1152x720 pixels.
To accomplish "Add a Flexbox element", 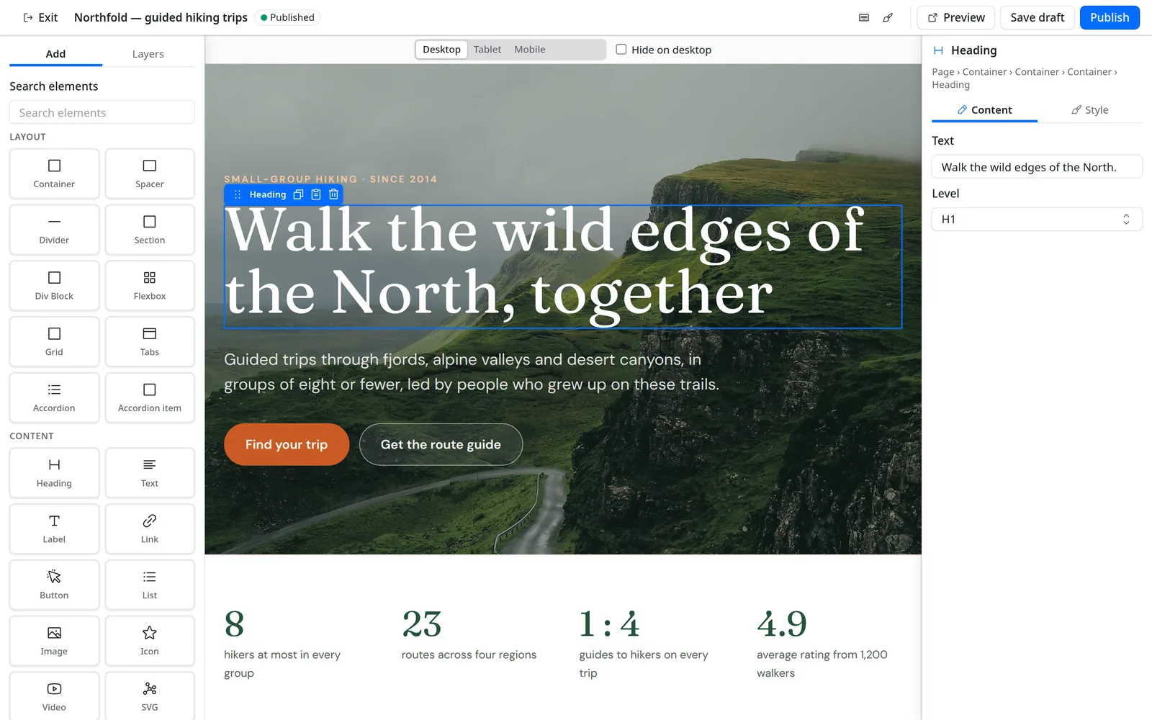I will 150,286.
